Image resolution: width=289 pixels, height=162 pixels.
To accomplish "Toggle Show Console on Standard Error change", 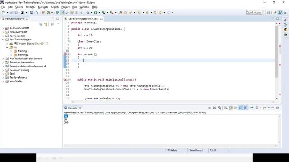I will click(246, 108).
